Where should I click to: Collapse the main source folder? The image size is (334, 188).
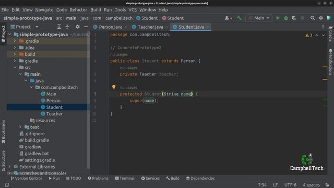pyautogui.click(x=20, y=74)
